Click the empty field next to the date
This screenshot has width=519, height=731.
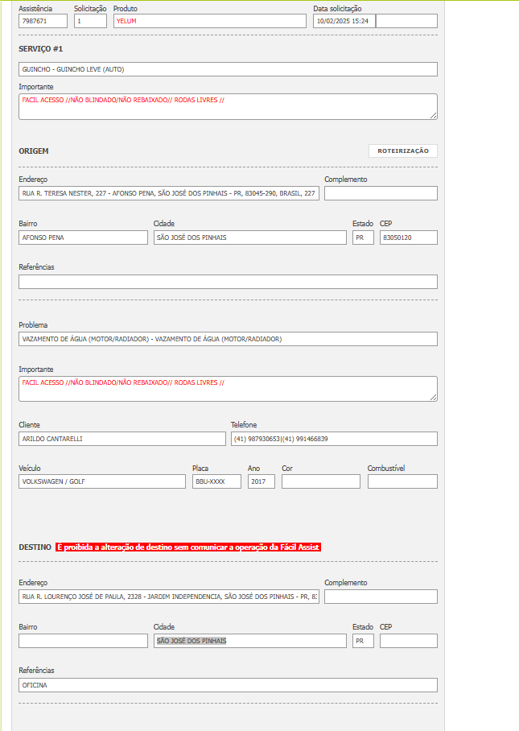[406, 21]
